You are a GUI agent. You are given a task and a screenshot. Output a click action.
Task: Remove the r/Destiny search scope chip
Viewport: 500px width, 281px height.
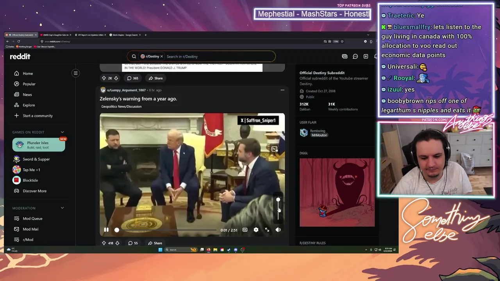pyautogui.click(x=162, y=57)
